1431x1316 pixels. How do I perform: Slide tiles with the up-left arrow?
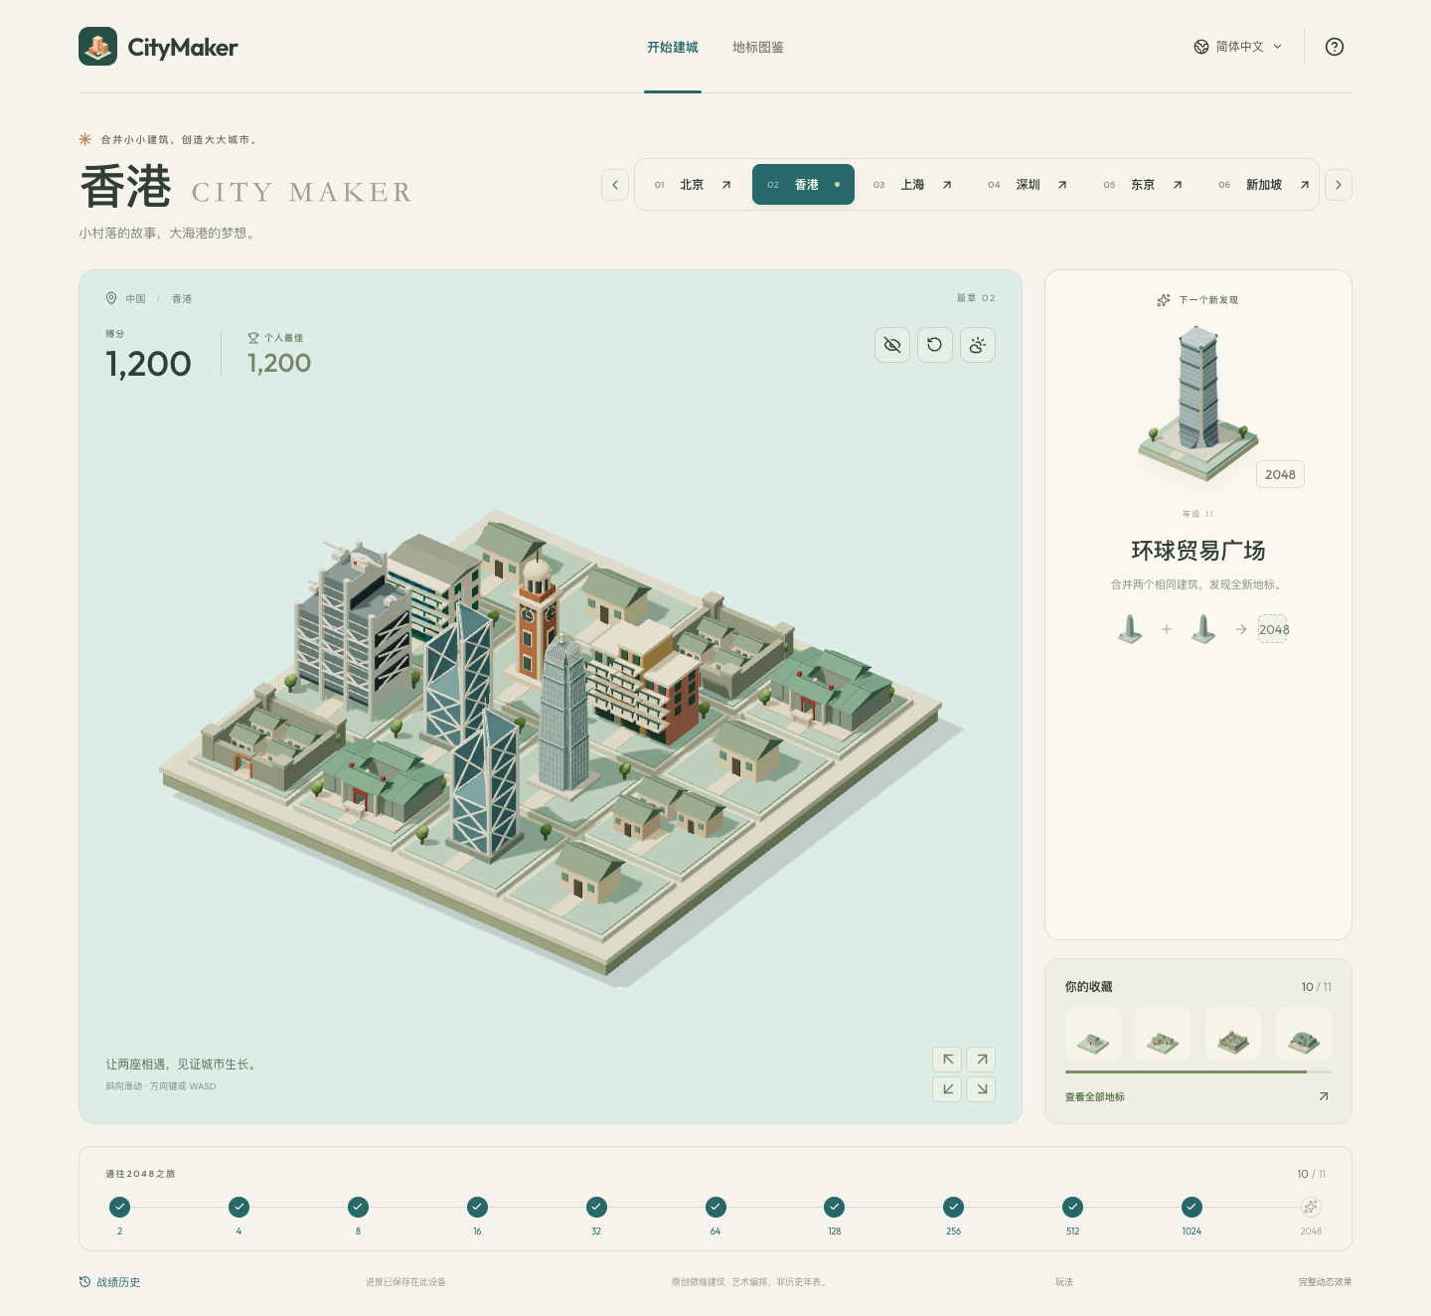[x=948, y=1060]
